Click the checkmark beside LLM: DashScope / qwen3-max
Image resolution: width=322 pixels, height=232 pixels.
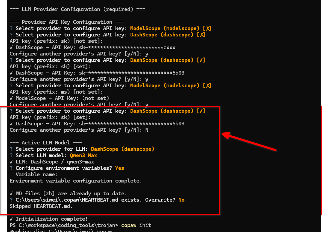click(x=11, y=162)
